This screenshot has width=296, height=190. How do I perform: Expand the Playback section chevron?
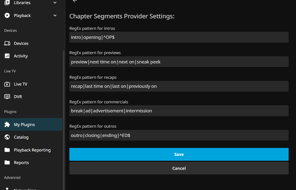coord(55,16)
